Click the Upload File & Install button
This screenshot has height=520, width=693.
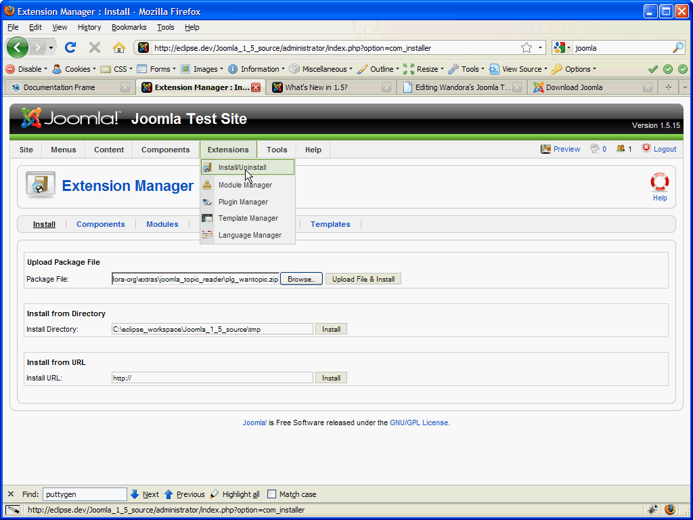(x=363, y=278)
